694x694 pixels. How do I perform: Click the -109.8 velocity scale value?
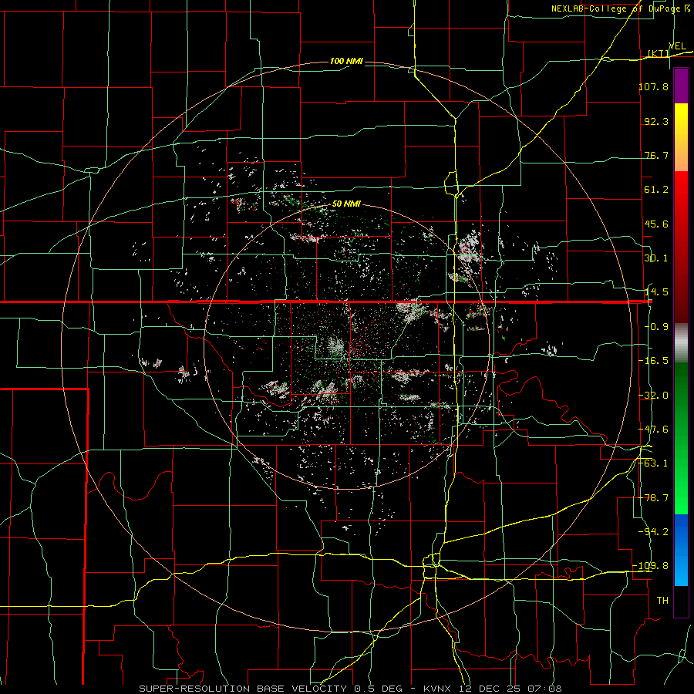[x=651, y=566]
